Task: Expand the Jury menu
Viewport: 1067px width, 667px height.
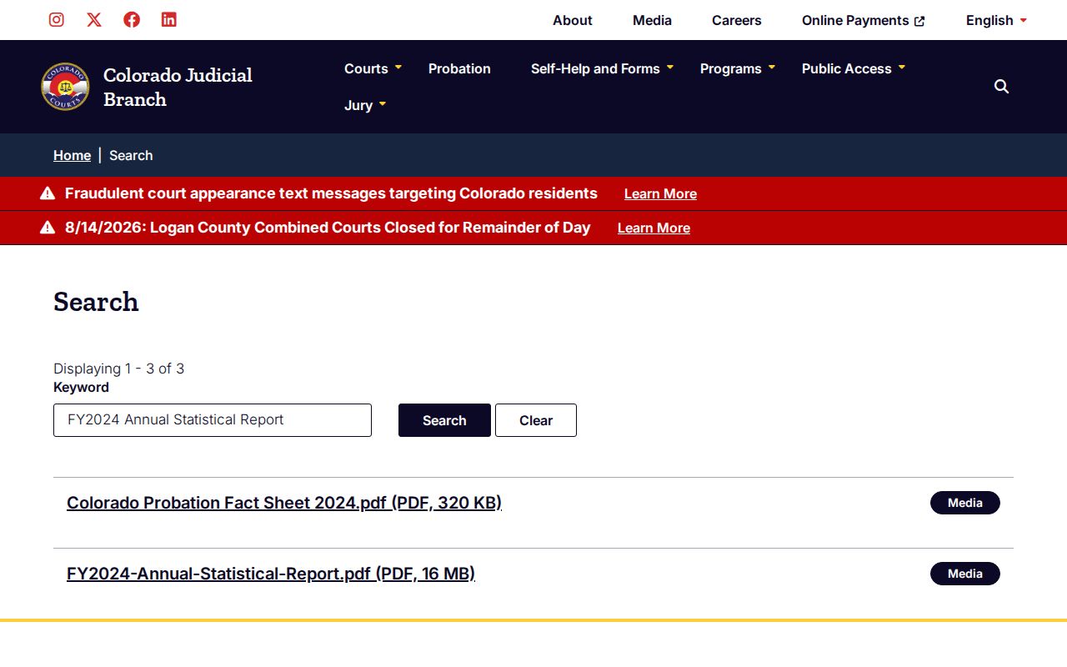Action: tap(365, 105)
